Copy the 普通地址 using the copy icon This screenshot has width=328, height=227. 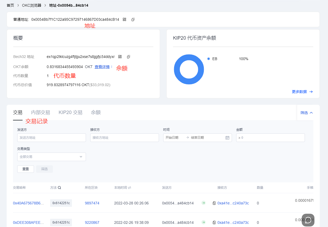pyautogui.click(x=133, y=19)
